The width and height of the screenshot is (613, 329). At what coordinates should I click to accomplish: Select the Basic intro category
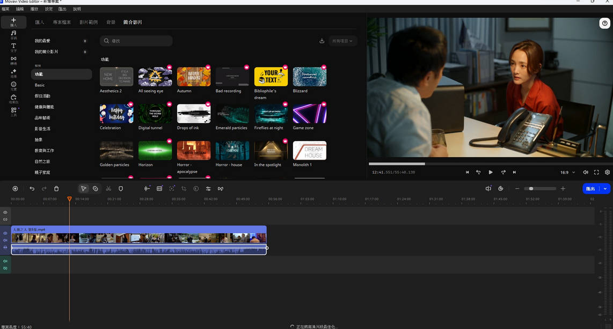point(61,85)
